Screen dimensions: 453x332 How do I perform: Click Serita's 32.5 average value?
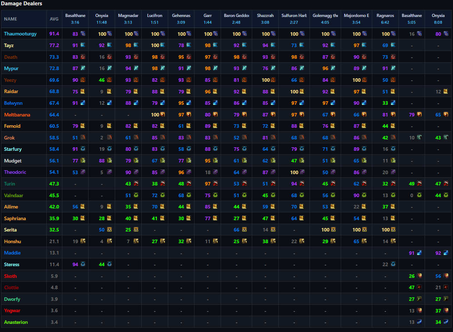coord(54,230)
